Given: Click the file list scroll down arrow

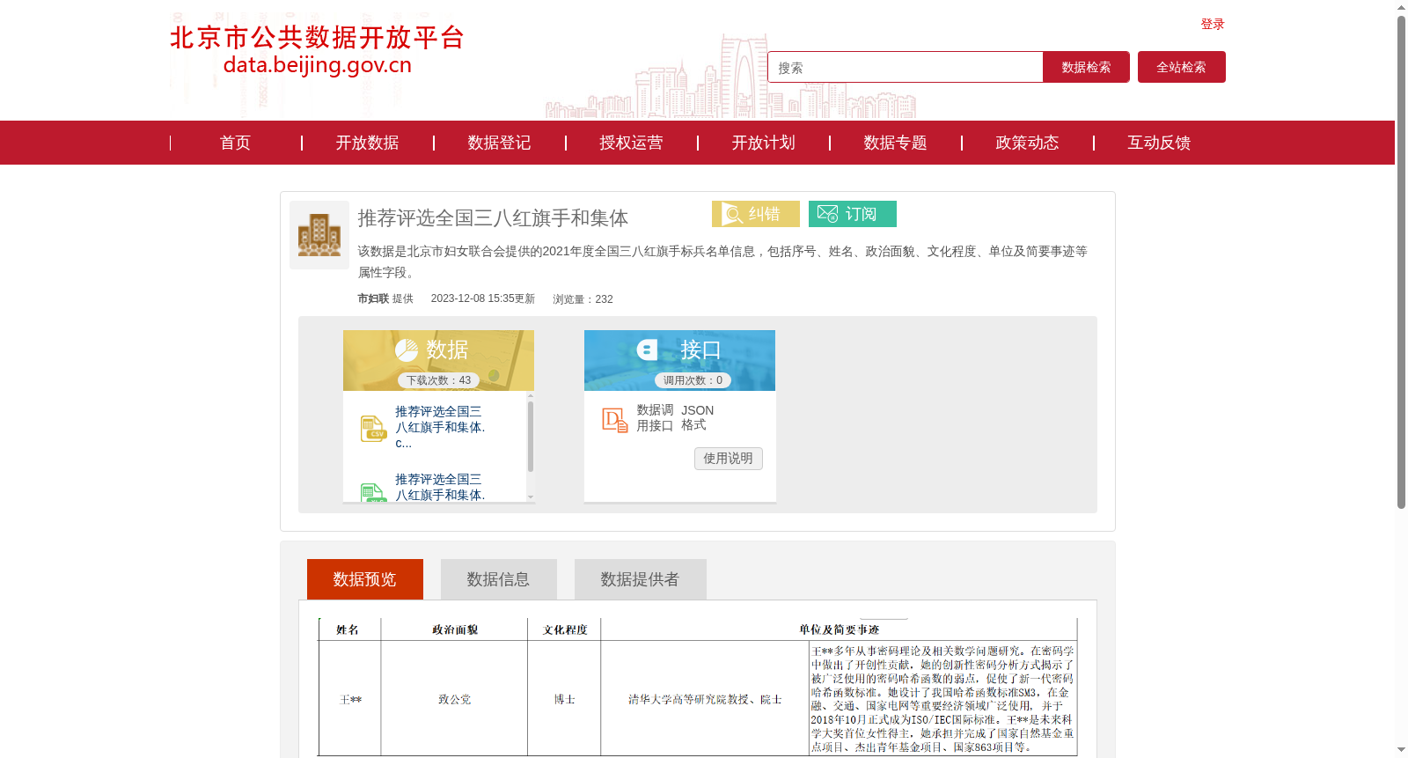Looking at the screenshot, I should [x=531, y=497].
